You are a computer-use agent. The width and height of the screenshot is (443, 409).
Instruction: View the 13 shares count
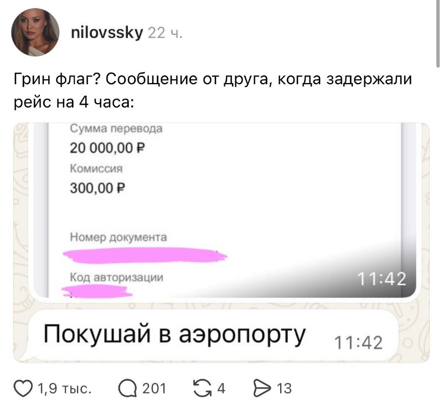point(284,388)
